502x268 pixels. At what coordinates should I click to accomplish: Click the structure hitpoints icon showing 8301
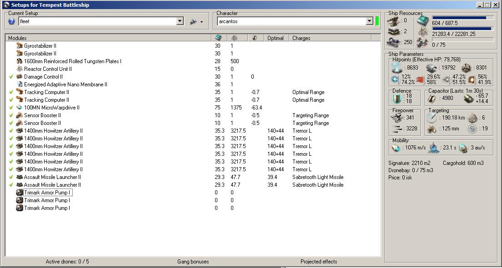[x=466, y=68]
